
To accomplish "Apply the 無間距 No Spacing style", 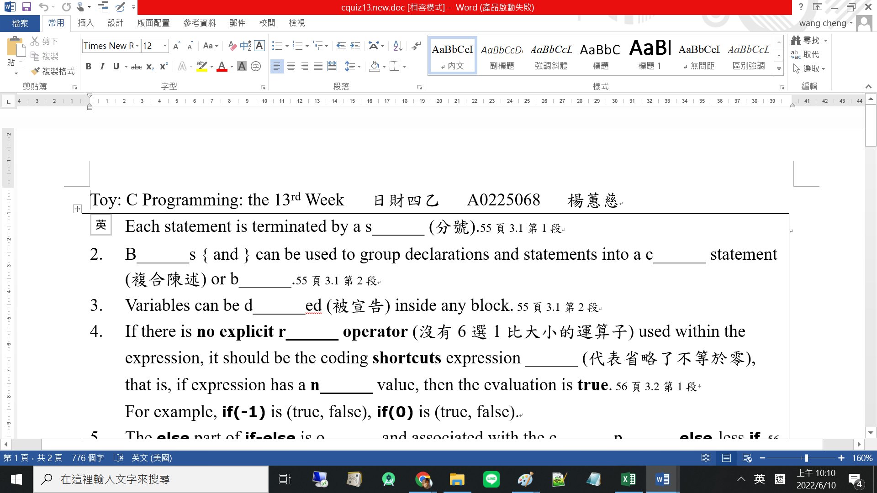I will click(x=699, y=55).
